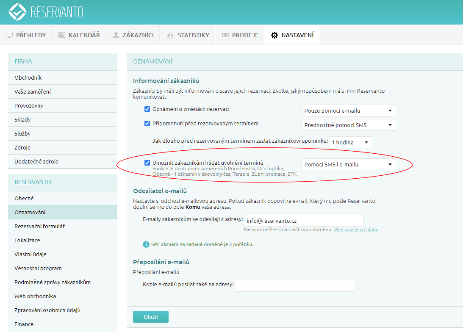This screenshot has width=463, height=332.
Task: Click the Zákazníci person icon
Action: point(116,35)
